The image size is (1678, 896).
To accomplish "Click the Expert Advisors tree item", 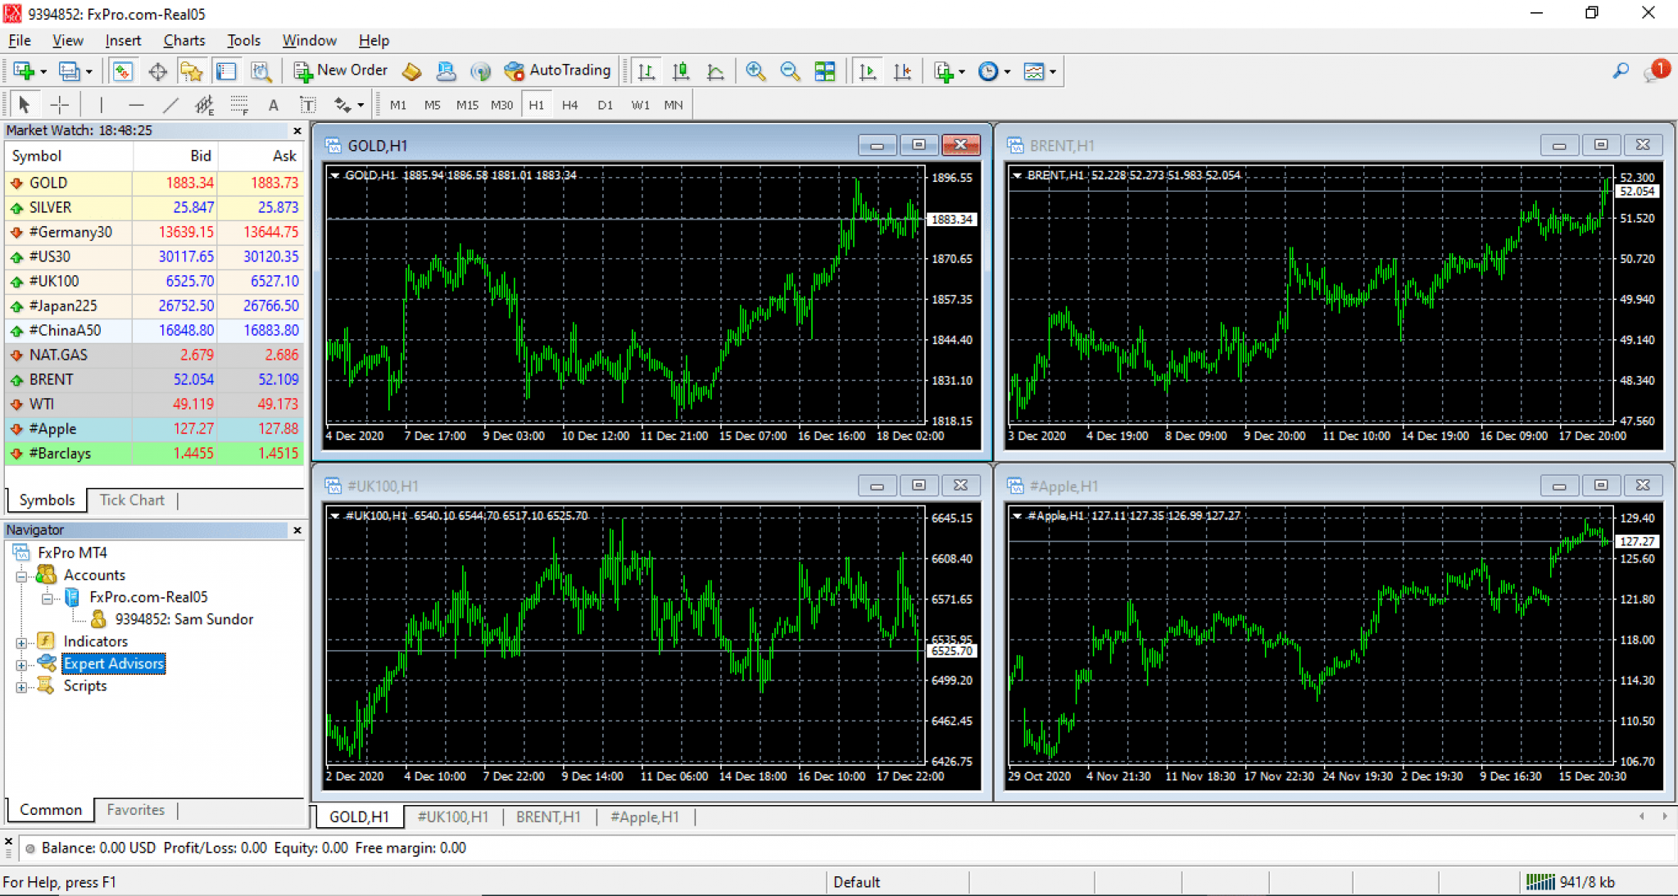I will (114, 663).
